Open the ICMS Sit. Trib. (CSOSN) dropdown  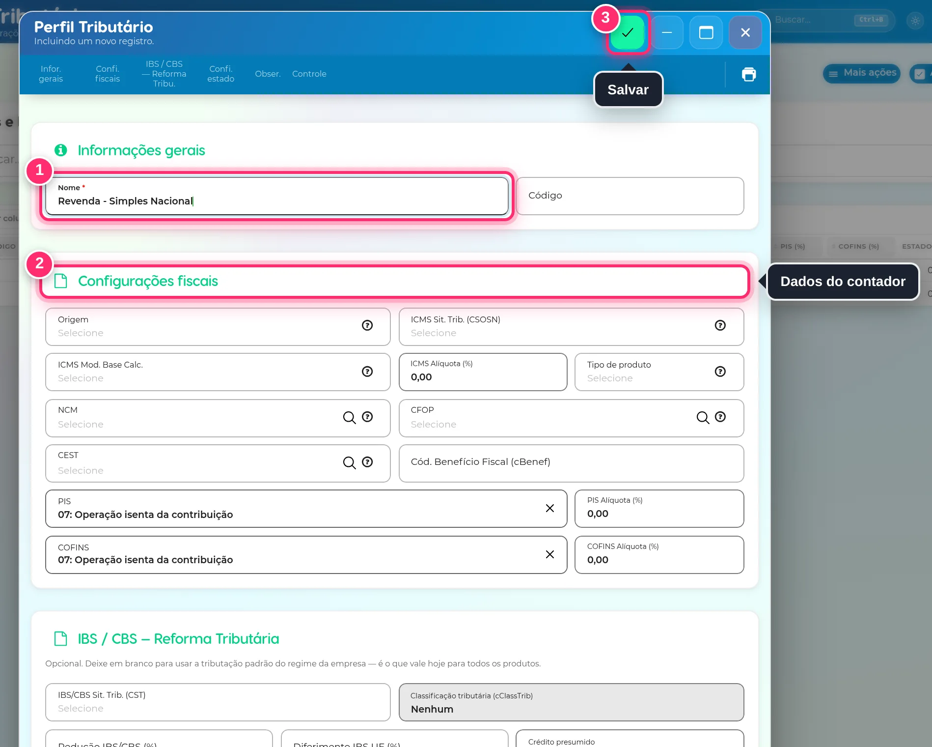571,327
